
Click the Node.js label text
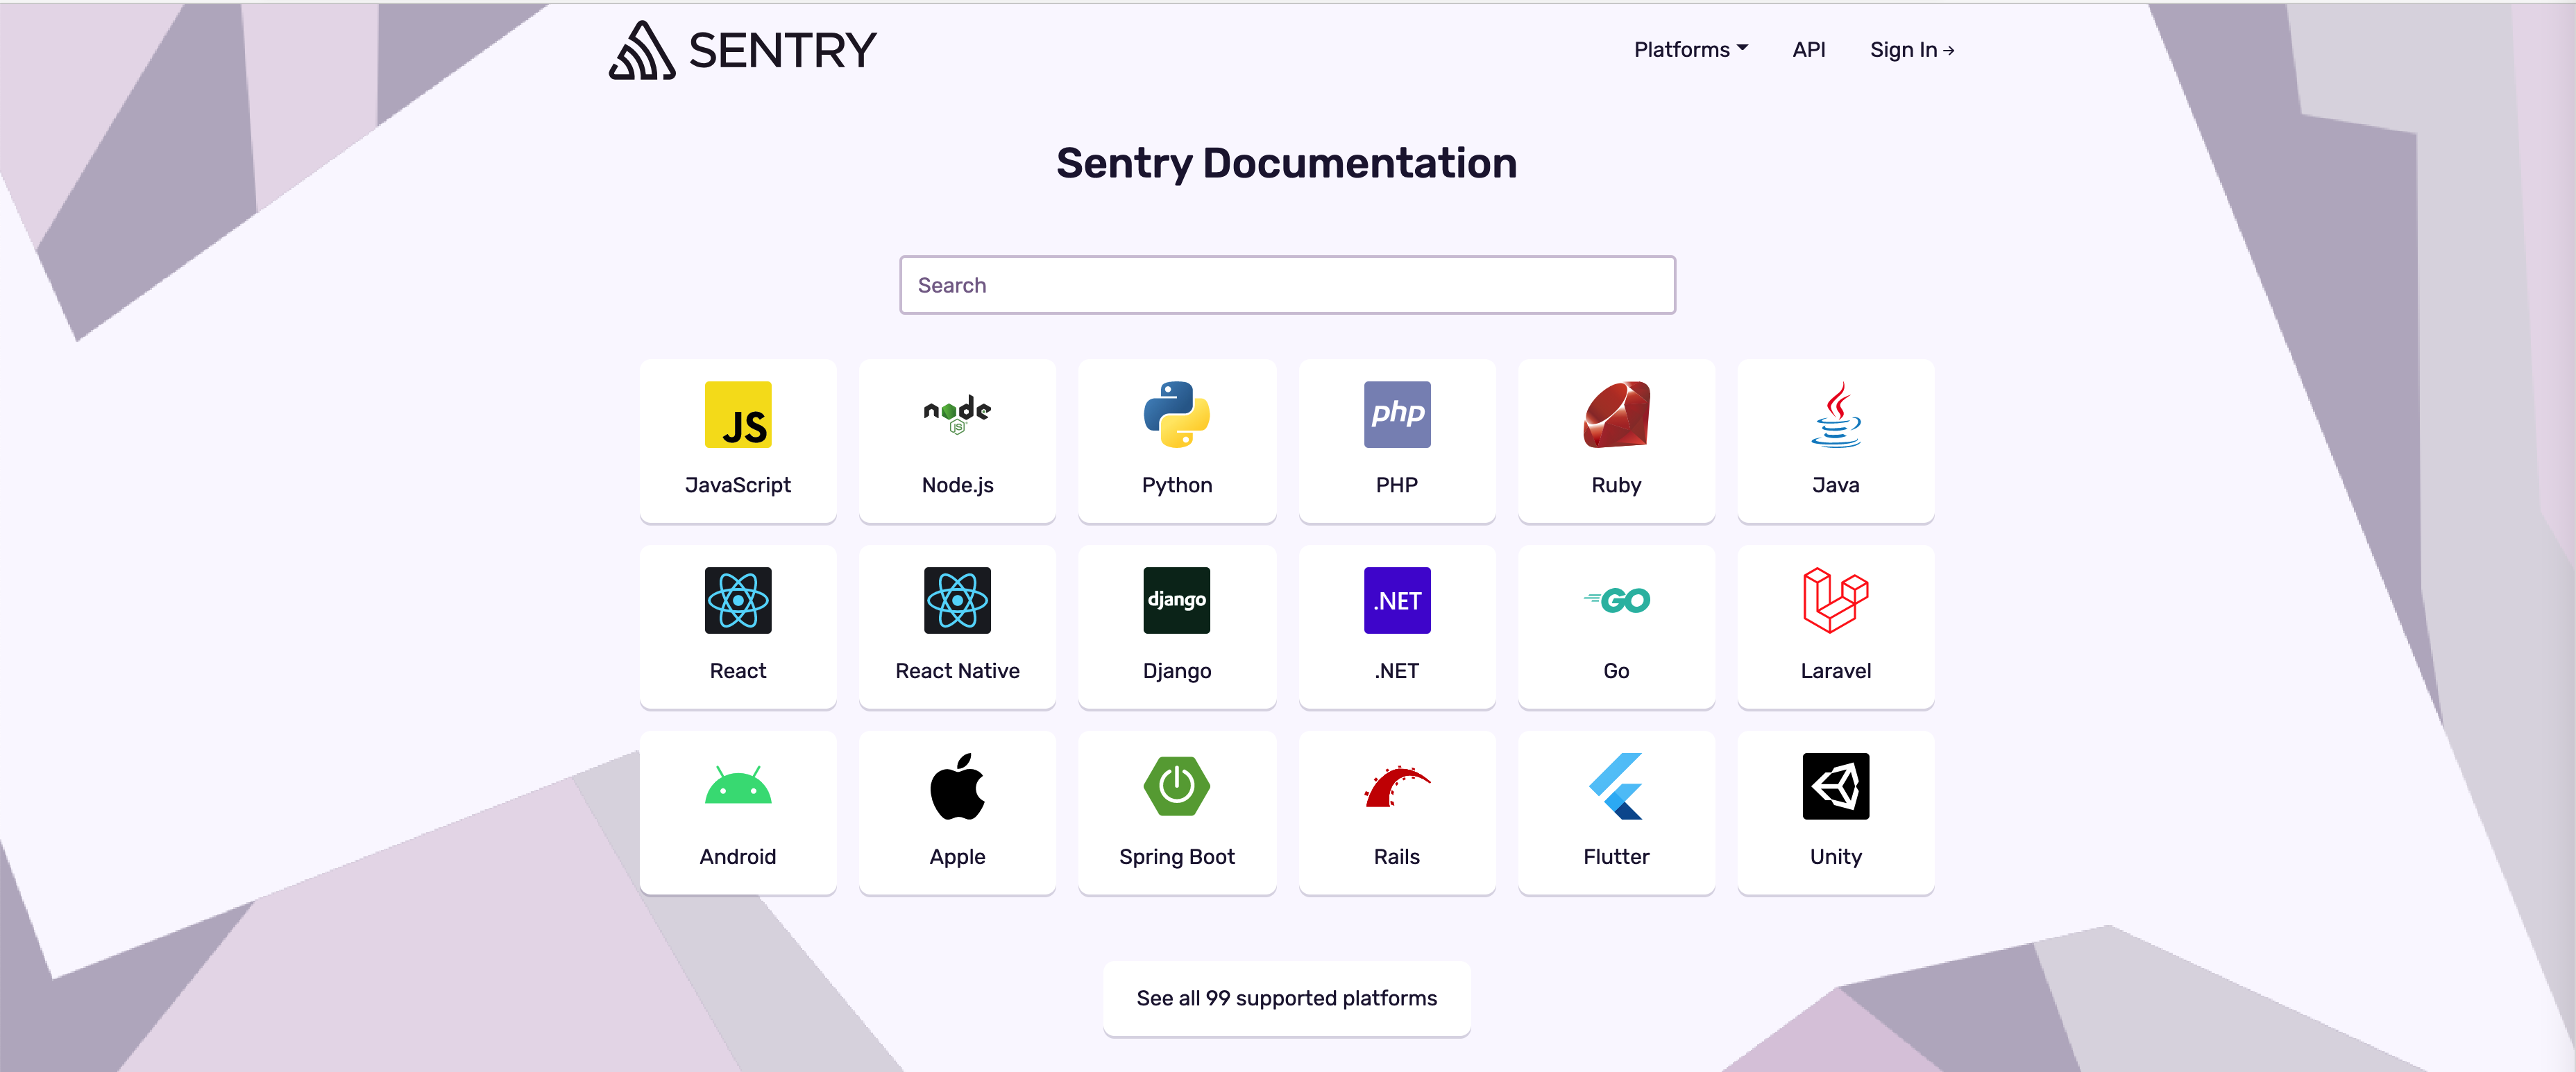pyautogui.click(x=957, y=485)
